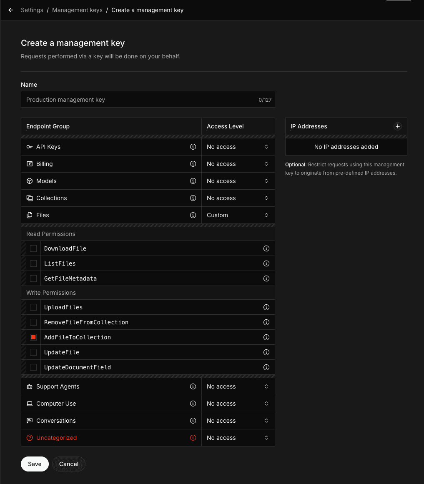This screenshot has width=424, height=484.
Task: Navigate to Settings via the breadcrumb
Action: (32, 10)
